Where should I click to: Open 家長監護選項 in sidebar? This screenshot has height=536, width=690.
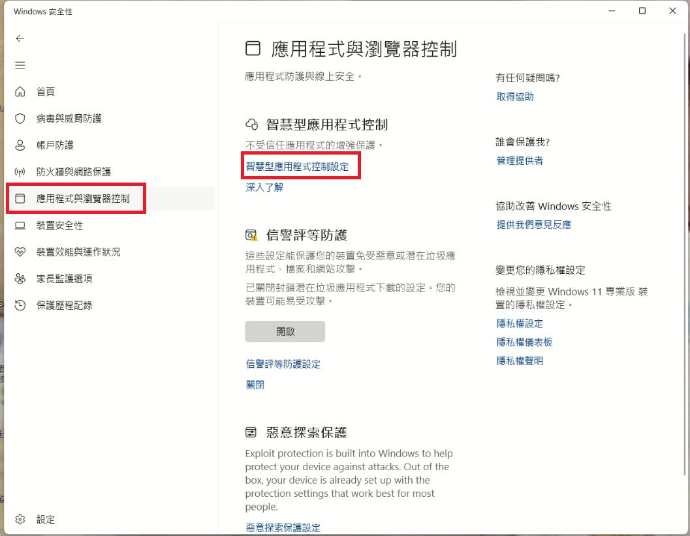[x=64, y=278]
